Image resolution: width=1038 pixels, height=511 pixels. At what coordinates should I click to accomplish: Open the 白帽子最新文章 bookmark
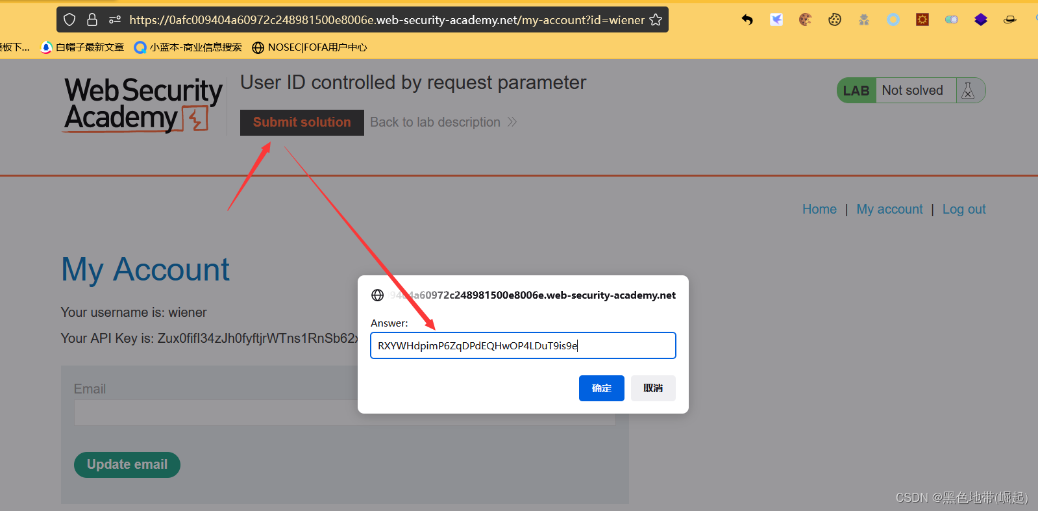click(x=83, y=47)
